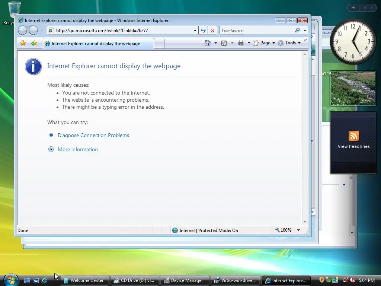Image resolution: width=381 pixels, height=286 pixels.
Task: Click the 5:04 PM taskbar clock
Action: tap(366, 280)
